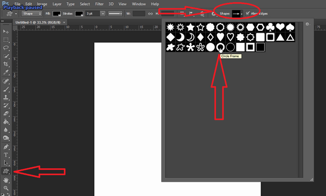This screenshot has height=196, width=326.
Task: Open the Filter menu
Action: tap(99, 4)
